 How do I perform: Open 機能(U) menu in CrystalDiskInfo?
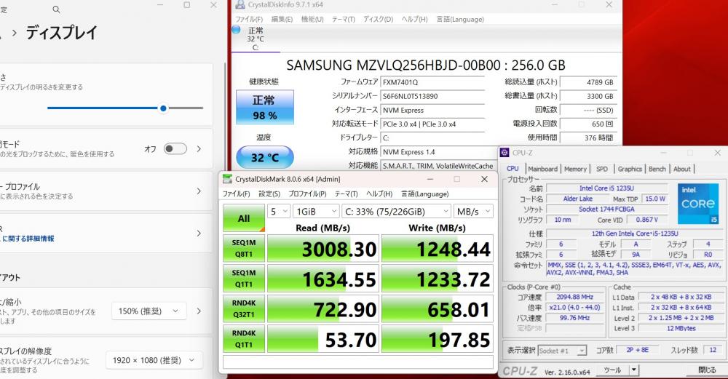click(x=312, y=20)
